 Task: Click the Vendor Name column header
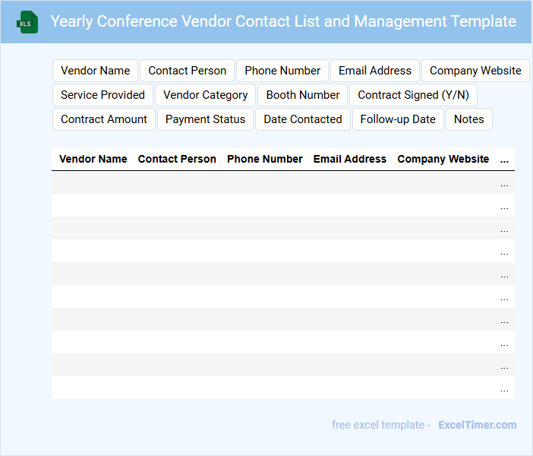[x=93, y=160]
